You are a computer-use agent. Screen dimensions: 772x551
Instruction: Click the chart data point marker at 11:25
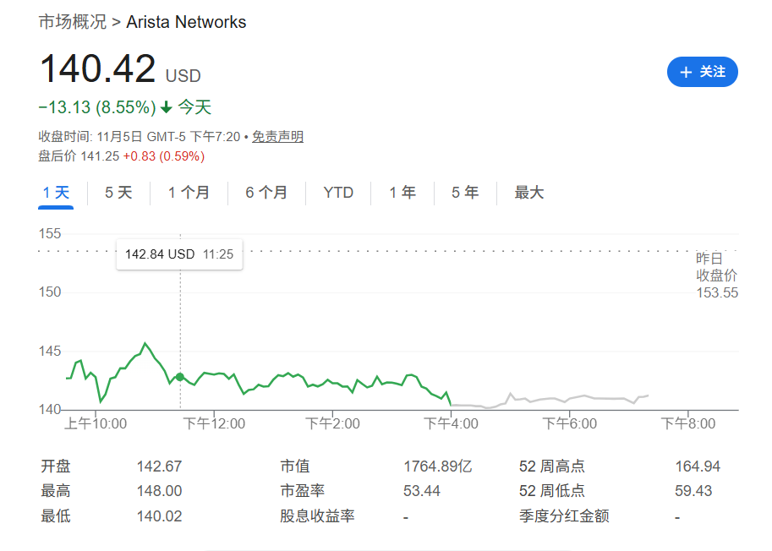[179, 378]
